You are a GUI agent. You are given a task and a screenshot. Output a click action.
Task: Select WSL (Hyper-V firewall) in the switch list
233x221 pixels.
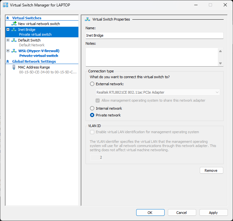click(x=38, y=51)
